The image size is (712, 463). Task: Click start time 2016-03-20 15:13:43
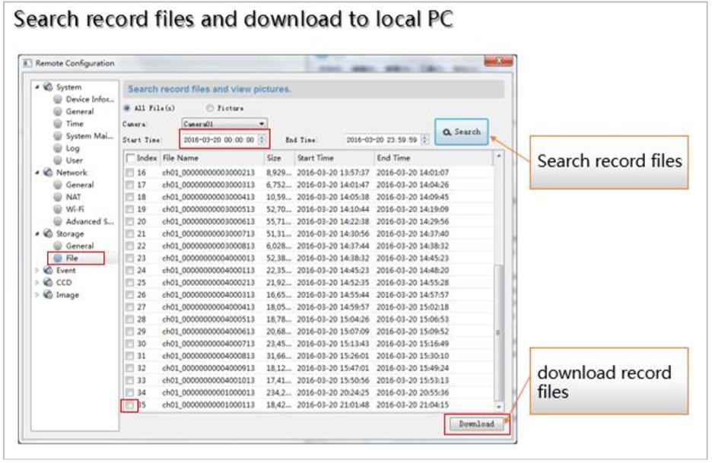(x=333, y=344)
